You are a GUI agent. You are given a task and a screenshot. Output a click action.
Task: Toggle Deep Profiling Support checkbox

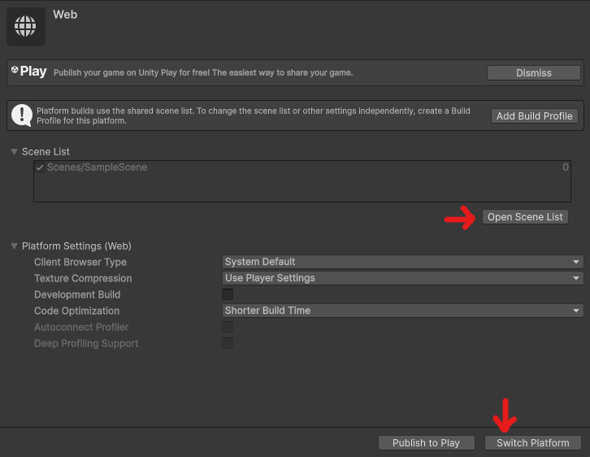(228, 343)
